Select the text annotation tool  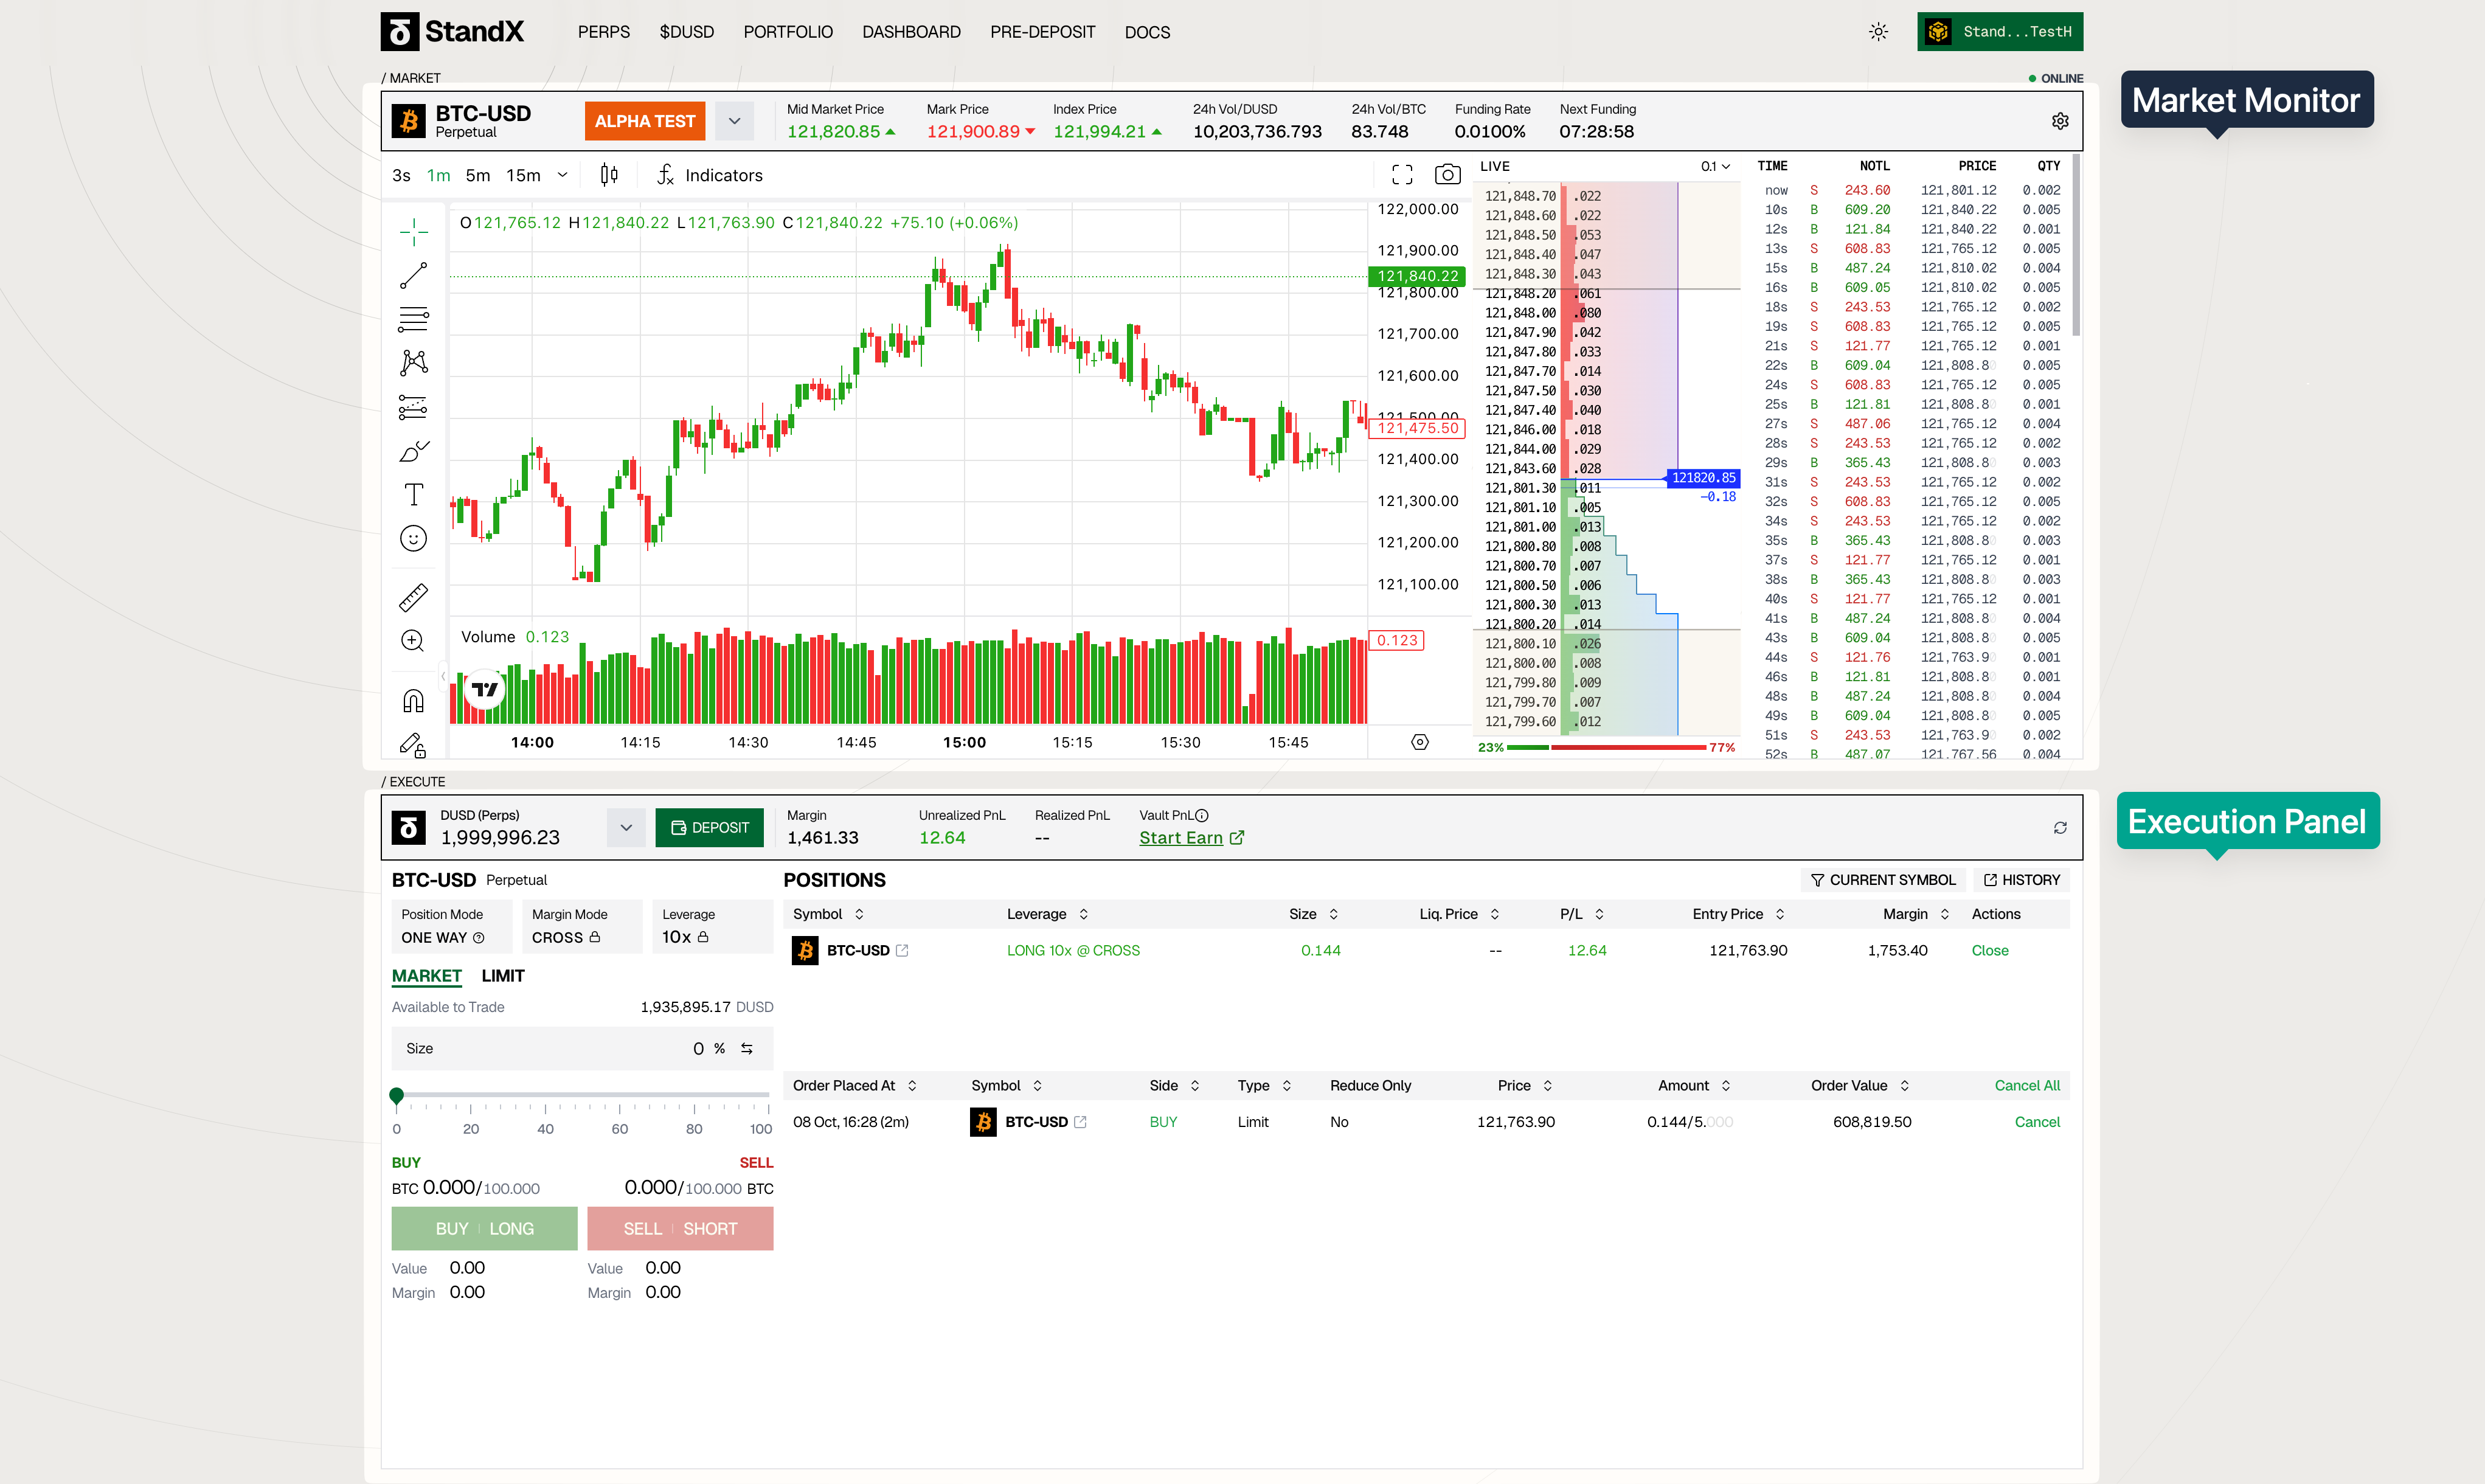click(x=413, y=494)
